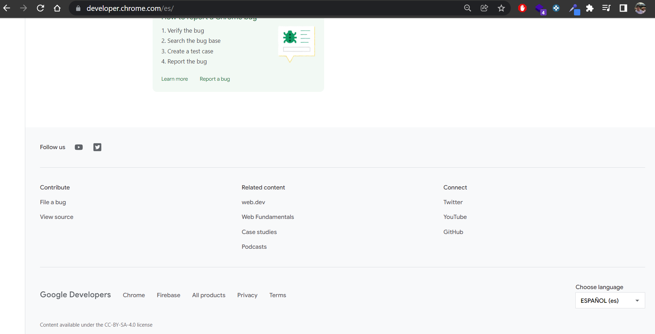Image resolution: width=655 pixels, height=334 pixels.
Task: Open the Choose language dropdown
Action: click(610, 300)
